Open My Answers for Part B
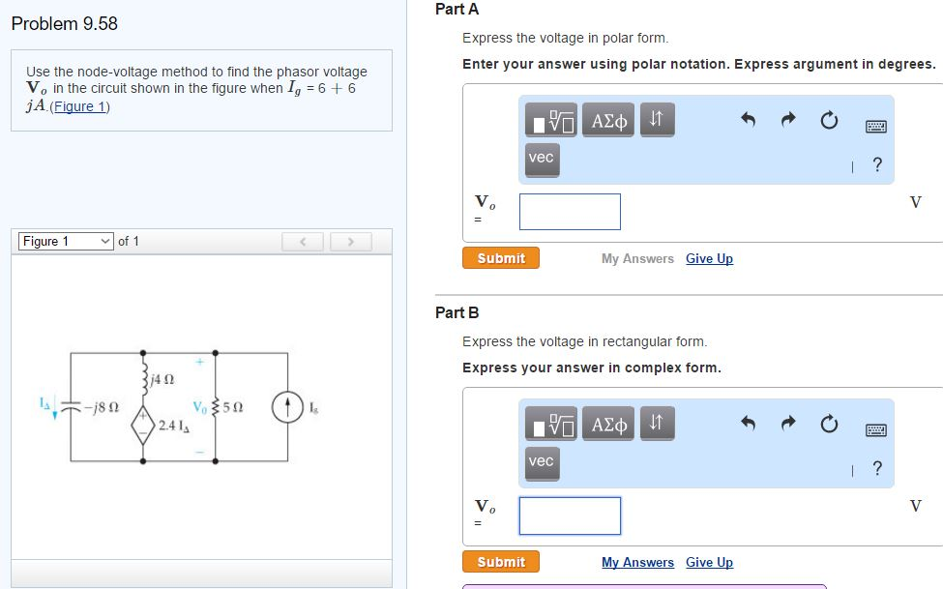The height and width of the screenshot is (589, 943). [638, 562]
